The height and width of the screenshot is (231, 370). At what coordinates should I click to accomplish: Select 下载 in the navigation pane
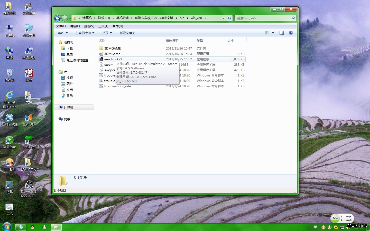coord(67,48)
